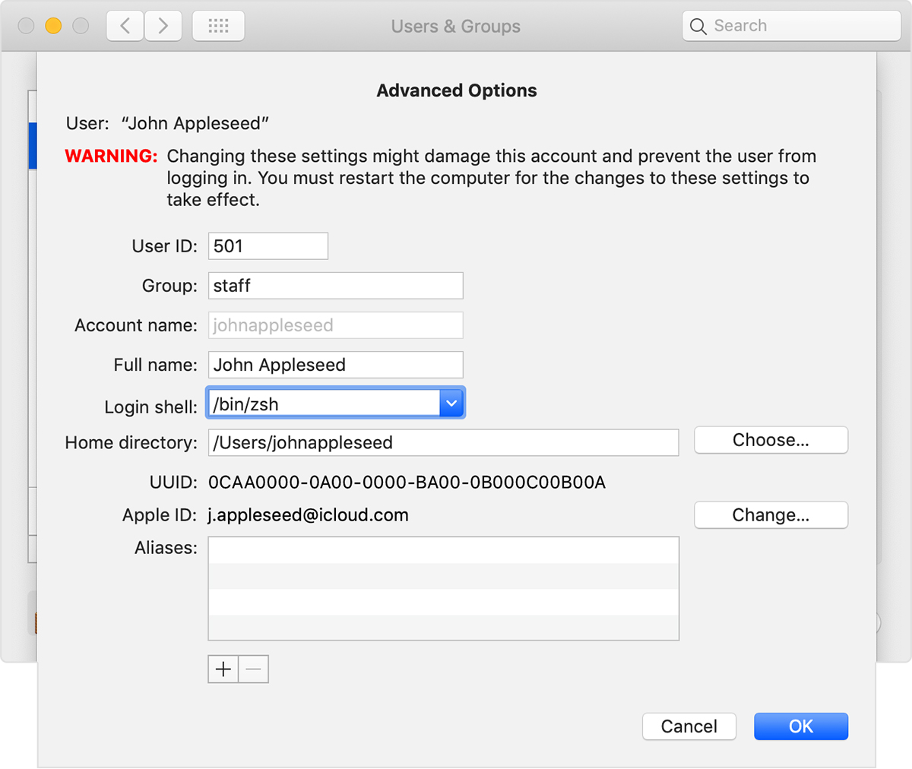
Task: Click inside the Aliases list box
Action: 443,588
